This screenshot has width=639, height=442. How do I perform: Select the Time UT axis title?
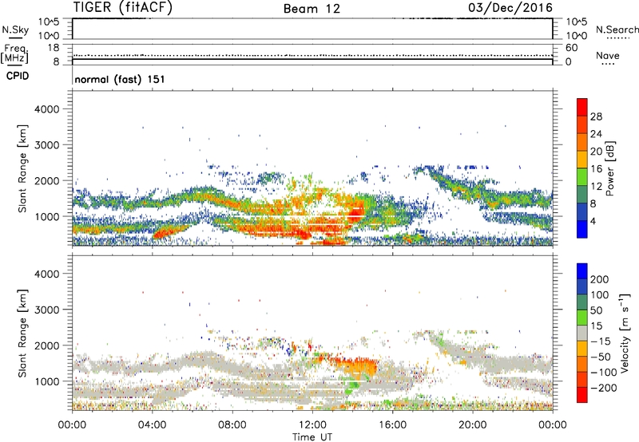(312, 436)
